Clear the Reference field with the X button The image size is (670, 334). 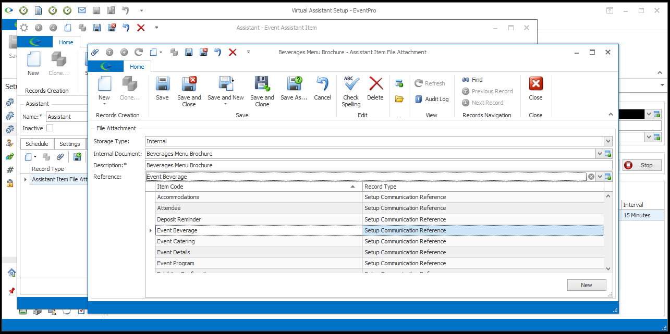pos(591,177)
